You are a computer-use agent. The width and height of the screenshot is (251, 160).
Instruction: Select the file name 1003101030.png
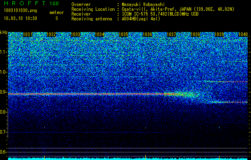21,11
